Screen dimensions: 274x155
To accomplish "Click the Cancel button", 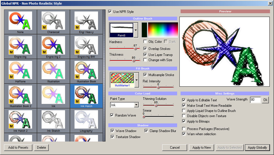I will 175,148.
